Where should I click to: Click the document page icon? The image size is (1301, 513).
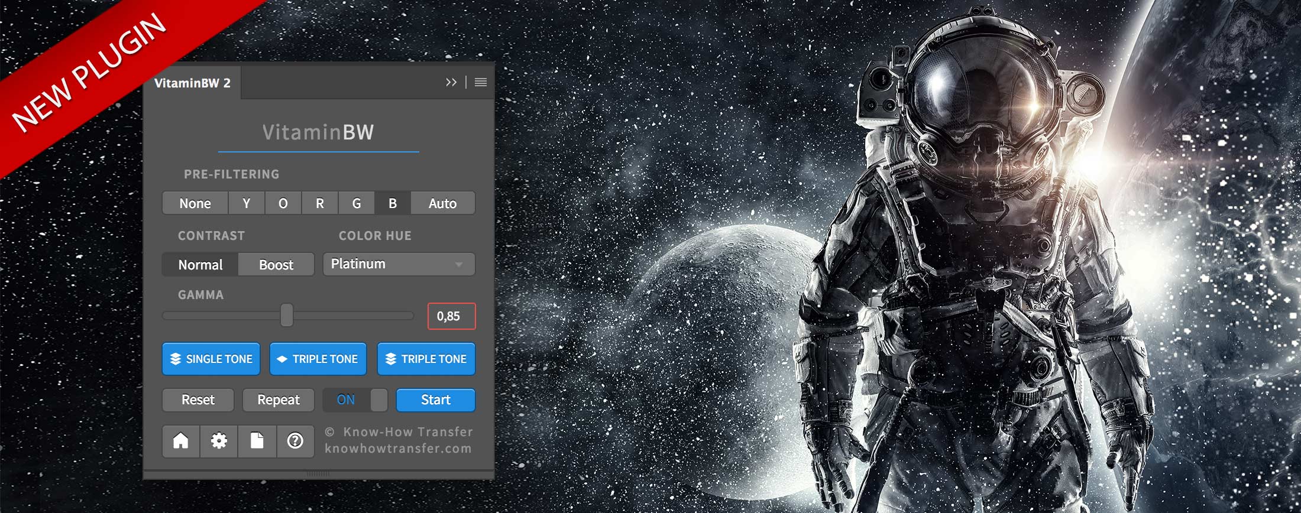tap(257, 441)
